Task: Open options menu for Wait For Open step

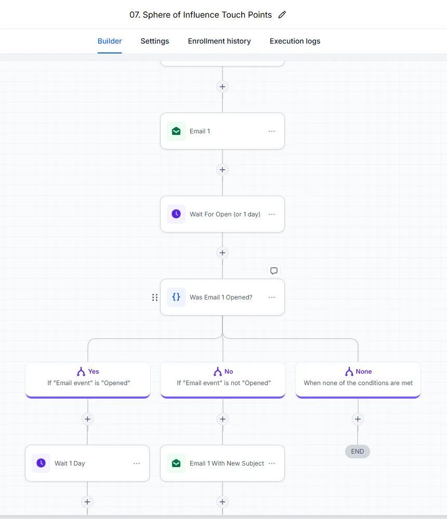Action: click(272, 214)
